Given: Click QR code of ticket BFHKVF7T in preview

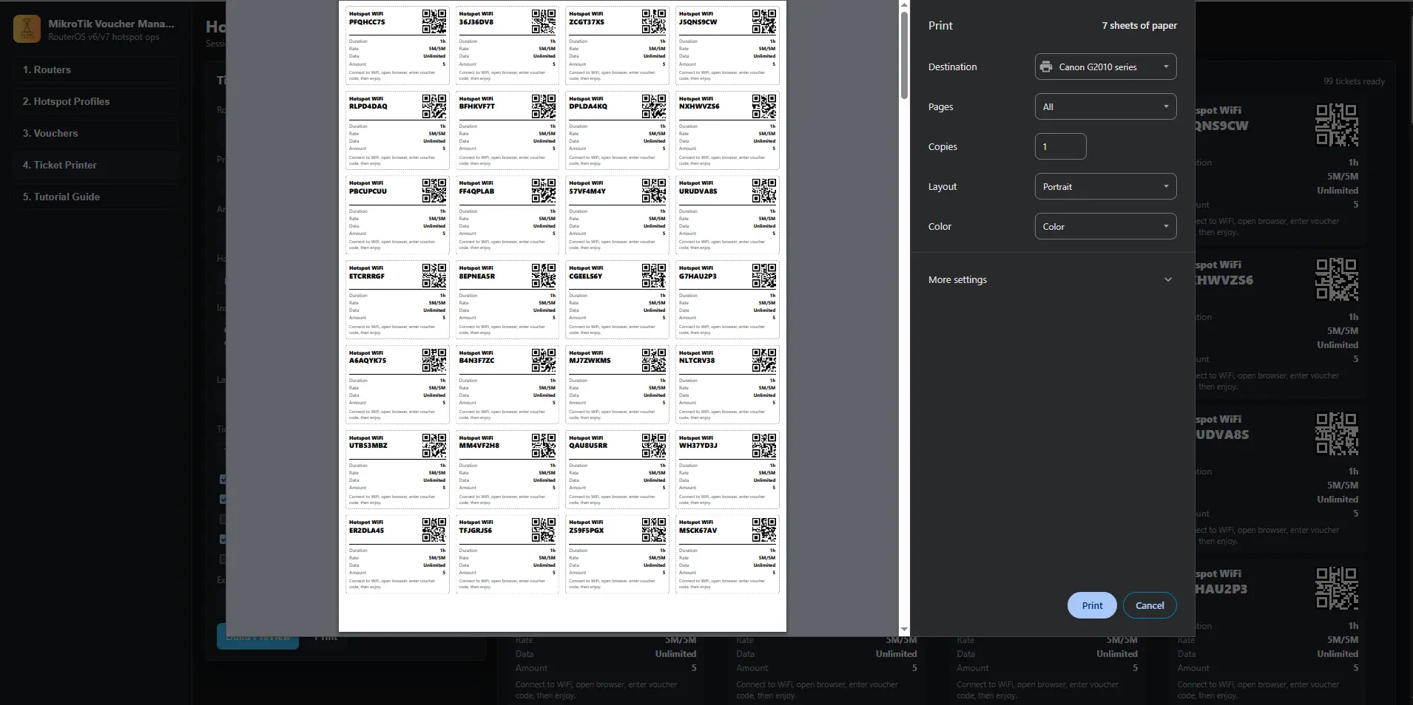Looking at the screenshot, I should (x=544, y=106).
